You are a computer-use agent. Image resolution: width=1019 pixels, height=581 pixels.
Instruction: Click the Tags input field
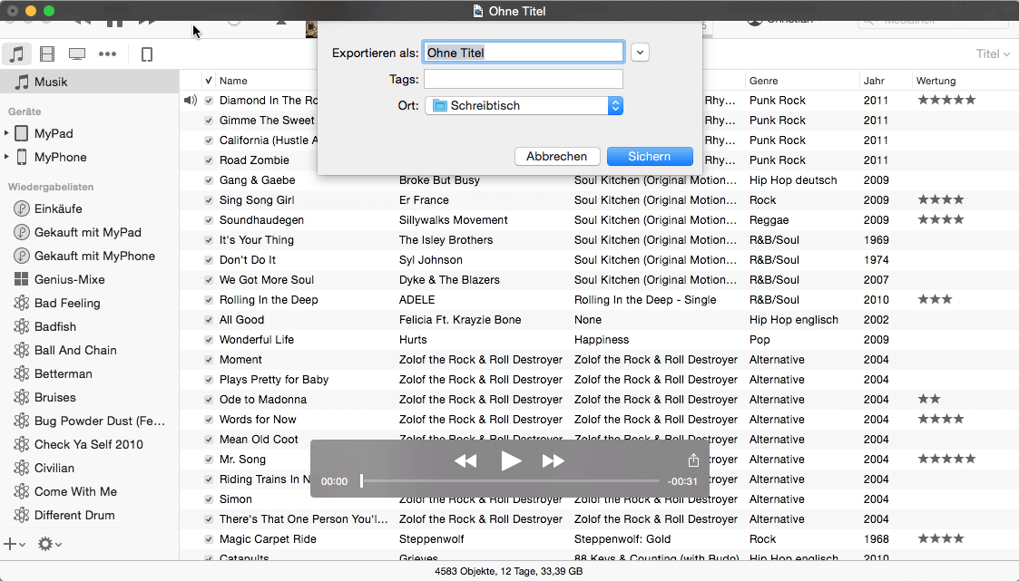[x=523, y=79]
